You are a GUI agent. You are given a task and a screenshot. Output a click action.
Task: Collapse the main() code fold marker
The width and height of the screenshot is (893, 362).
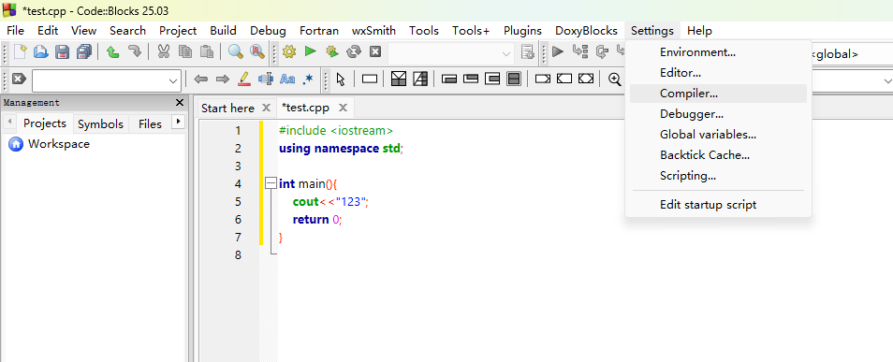tap(271, 184)
